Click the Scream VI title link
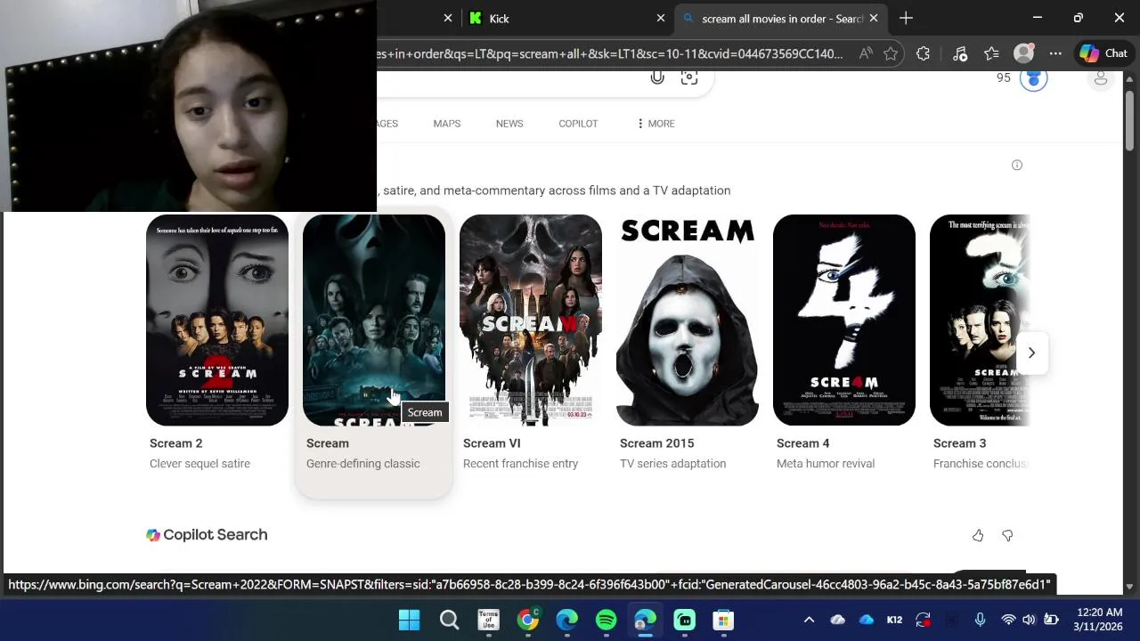The width and height of the screenshot is (1140, 641). [x=492, y=443]
